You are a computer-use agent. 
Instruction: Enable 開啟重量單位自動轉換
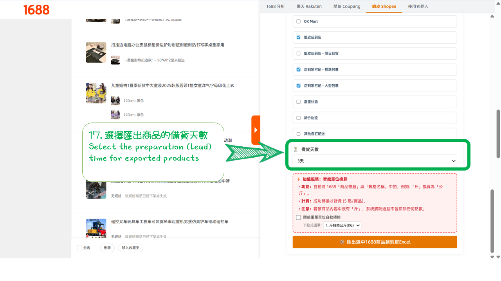[298, 218]
